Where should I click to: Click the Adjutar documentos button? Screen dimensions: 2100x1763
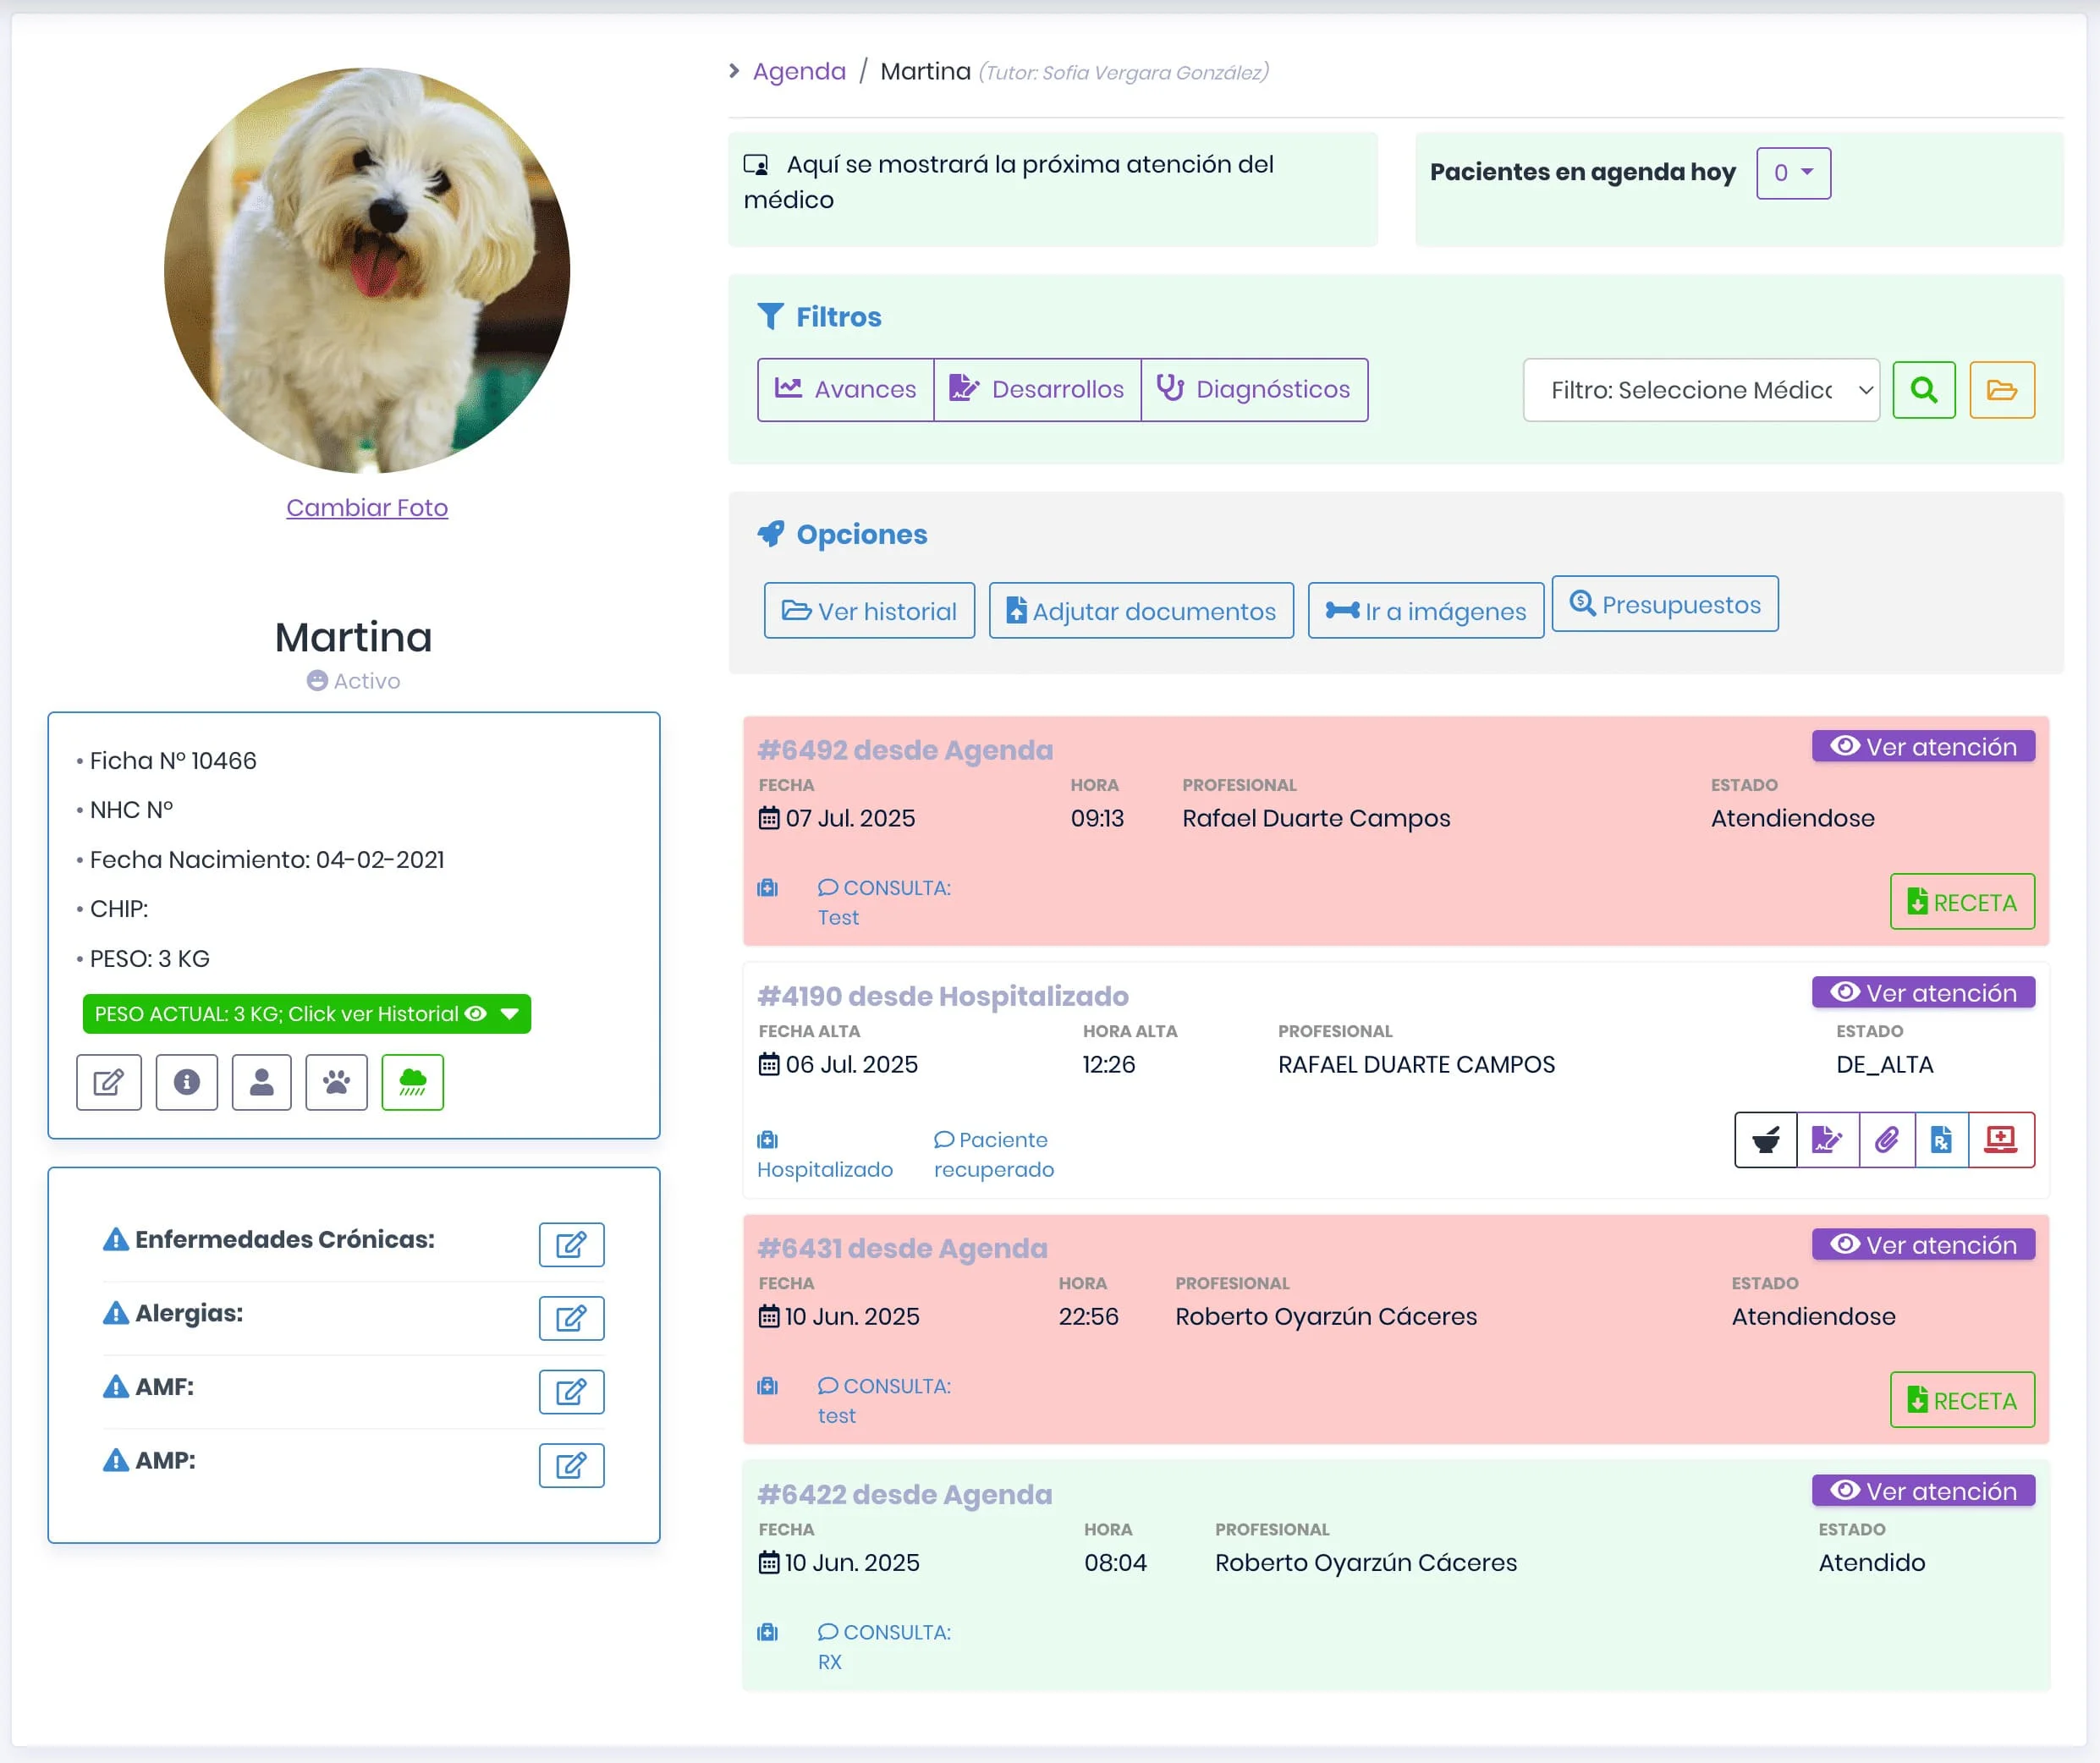(x=1141, y=611)
